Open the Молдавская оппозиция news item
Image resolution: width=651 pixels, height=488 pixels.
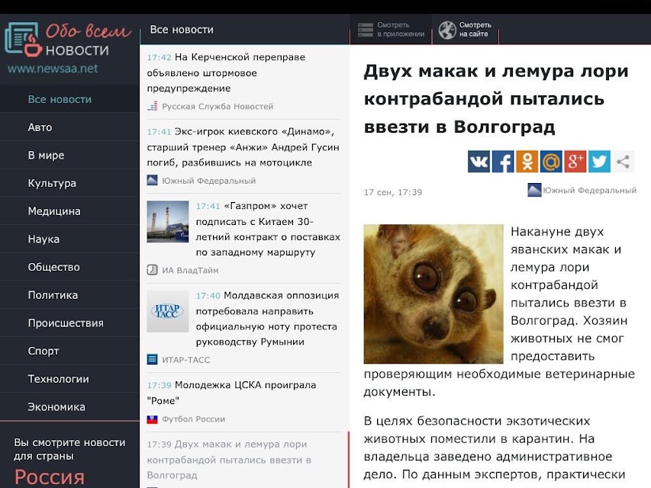point(268,319)
